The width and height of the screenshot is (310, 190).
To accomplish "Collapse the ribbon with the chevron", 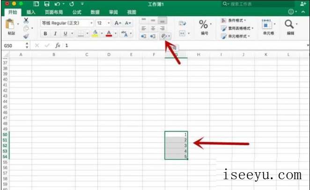I will [x=303, y=12].
